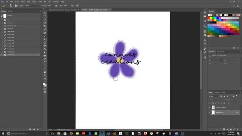
Task: Select the Brush tool in toolbar
Action: pyautogui.click(x=45, y=36)
